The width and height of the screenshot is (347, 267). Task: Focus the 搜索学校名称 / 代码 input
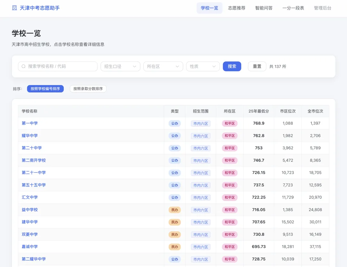tap(58, 66)
